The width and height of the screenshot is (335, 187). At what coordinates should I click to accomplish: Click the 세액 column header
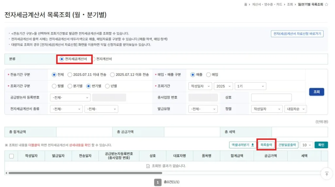(304, 156)
